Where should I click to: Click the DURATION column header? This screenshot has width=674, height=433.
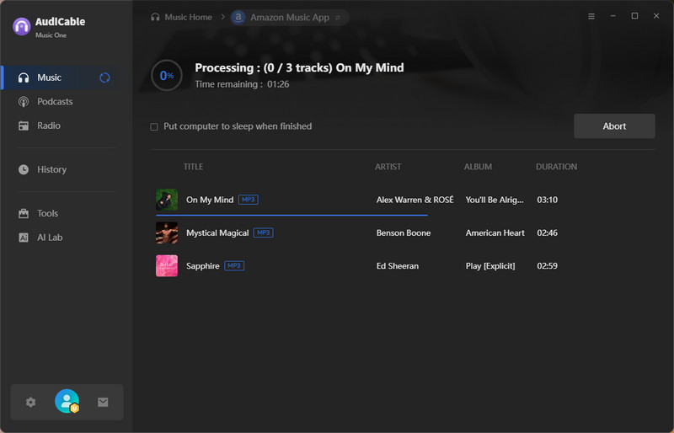556,167
